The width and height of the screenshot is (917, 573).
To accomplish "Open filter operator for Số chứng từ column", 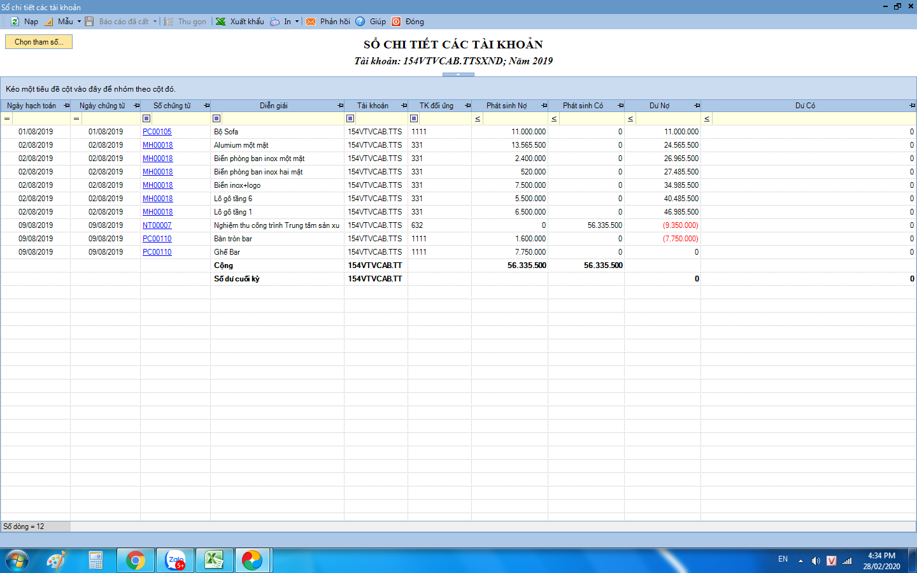I will point(146,118).
